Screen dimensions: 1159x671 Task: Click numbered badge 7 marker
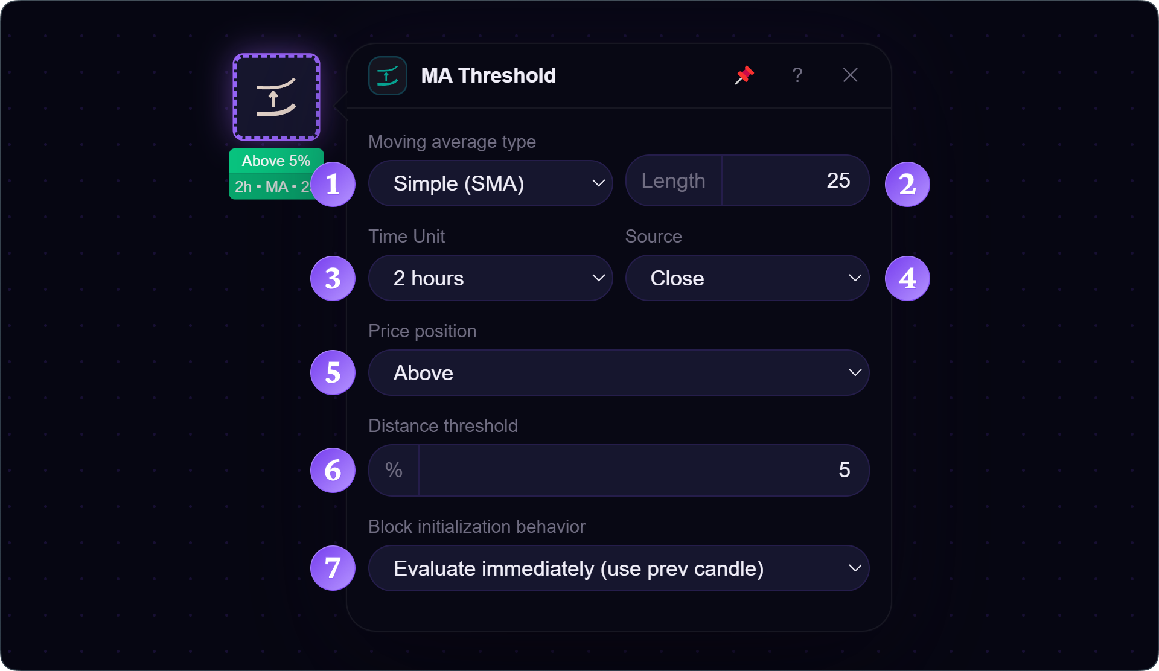click(x=333, y=568)
